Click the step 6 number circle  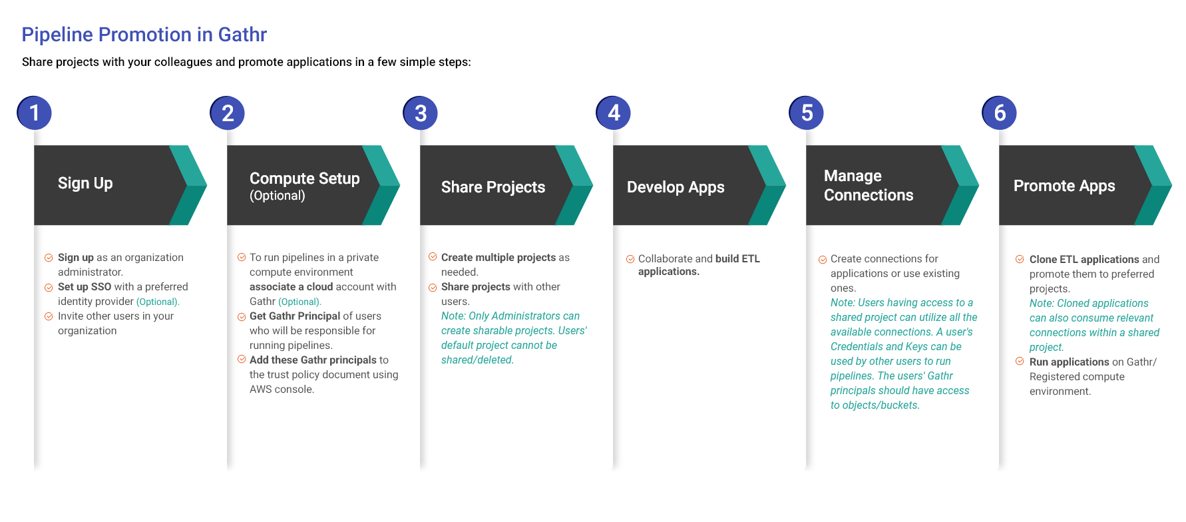point(999,113)
